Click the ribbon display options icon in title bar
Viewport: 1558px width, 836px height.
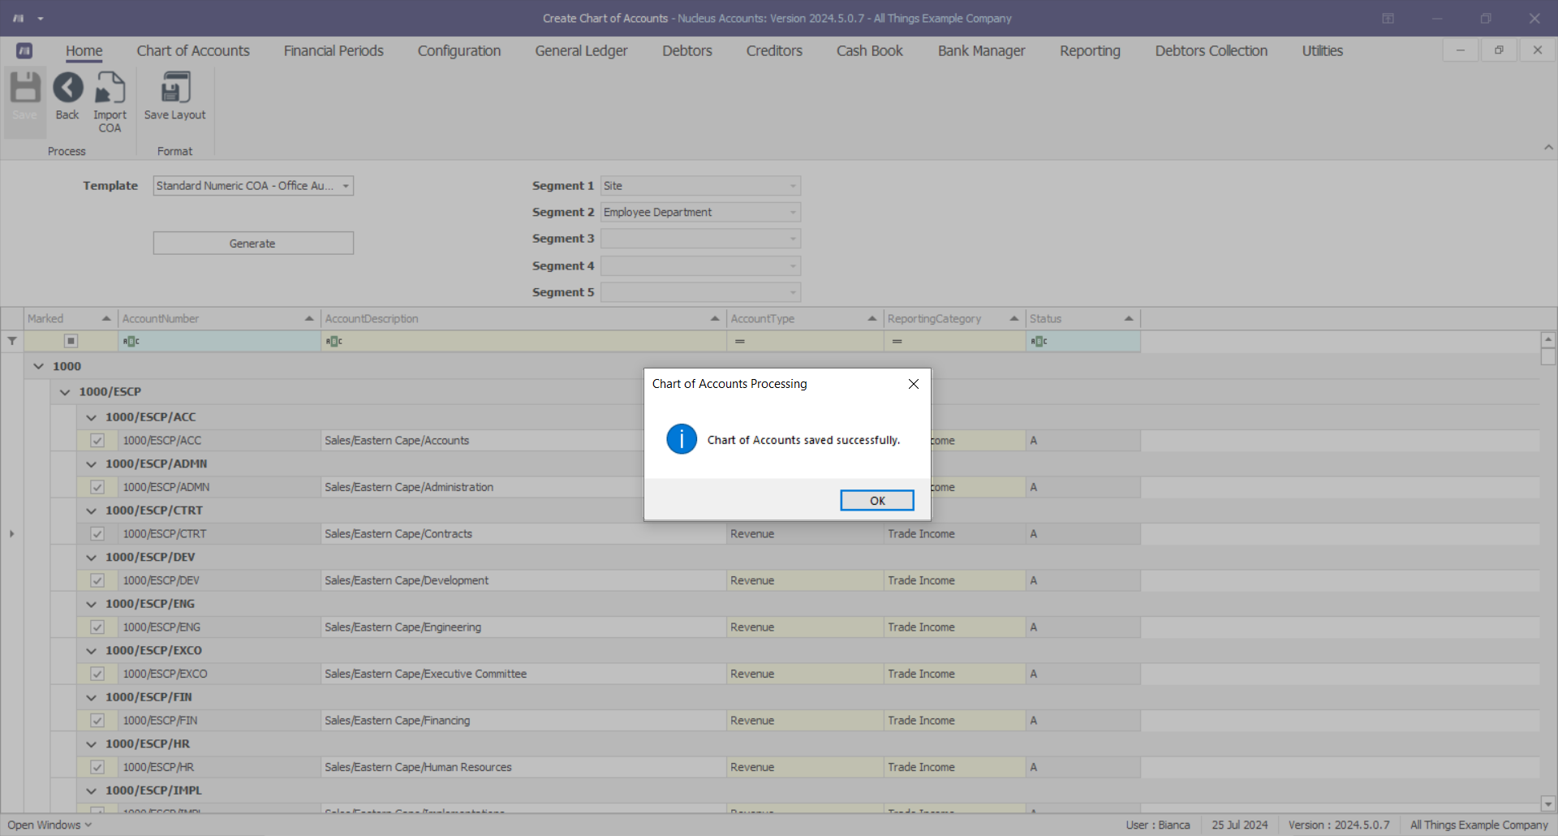[1388, 18]
